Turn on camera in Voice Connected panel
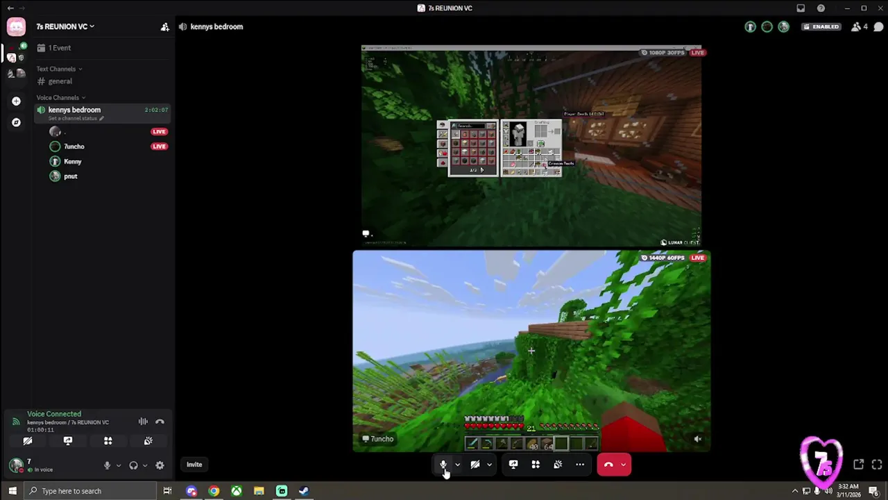Screen dimensions: 888x500 pyautogui.click(x=28, y=441)
